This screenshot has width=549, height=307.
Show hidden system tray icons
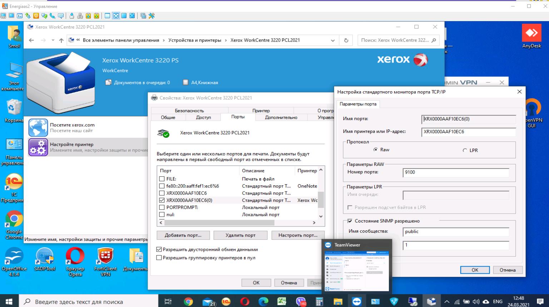click(x=447, y=302)
